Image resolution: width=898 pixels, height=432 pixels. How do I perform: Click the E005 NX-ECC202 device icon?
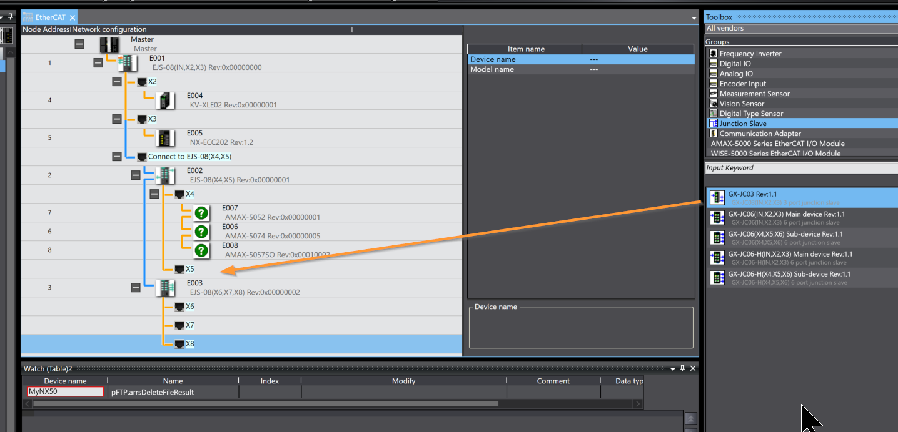[x=165, y=138]
